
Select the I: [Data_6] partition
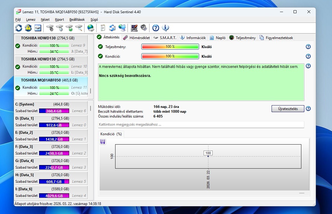click(x=51, y=192)
